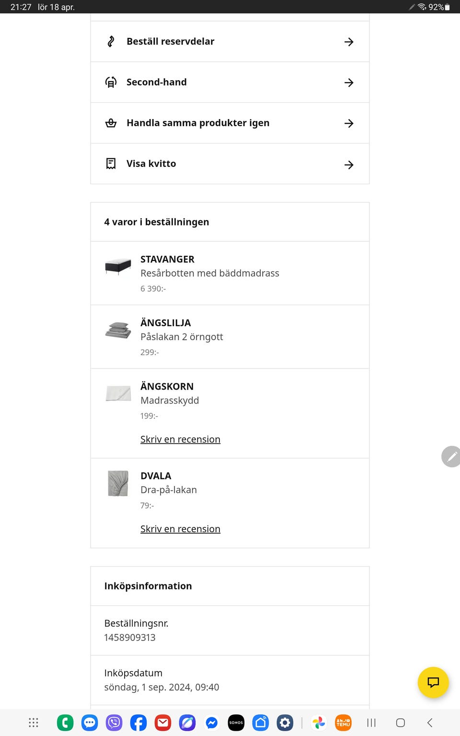Open the Viber app in taskbar
Screen dimensions: 460x736
pos(114,723)
